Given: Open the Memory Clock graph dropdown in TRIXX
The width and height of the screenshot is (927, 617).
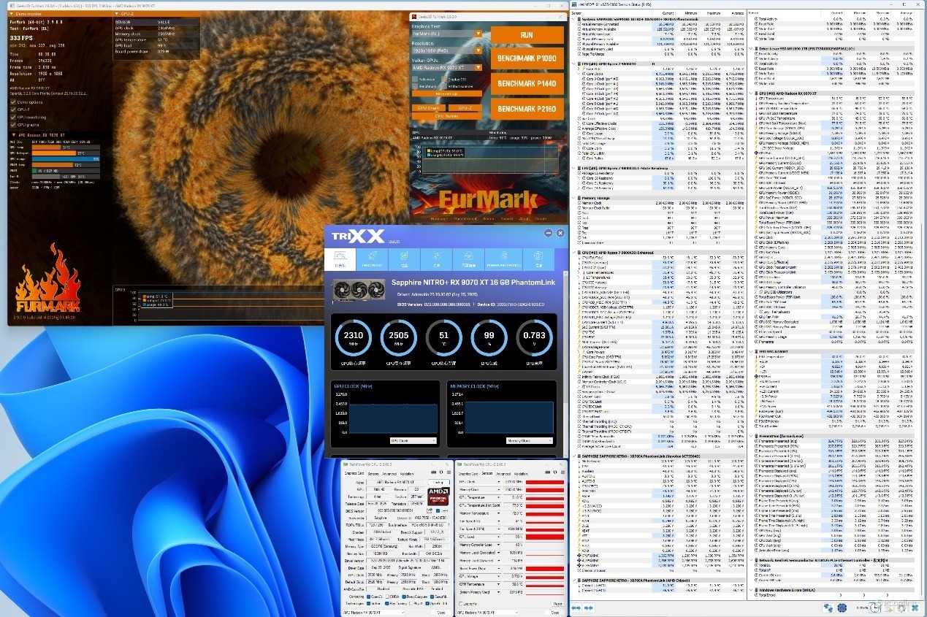Looking at the screenshot, I should pos(528,441).
